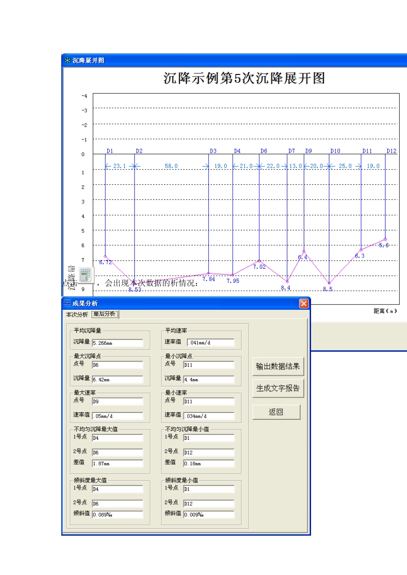The height and width of the screenshot is (575, 407).
Task: Click the calculator icon beside the chart axis
Action: click(85, 275)
